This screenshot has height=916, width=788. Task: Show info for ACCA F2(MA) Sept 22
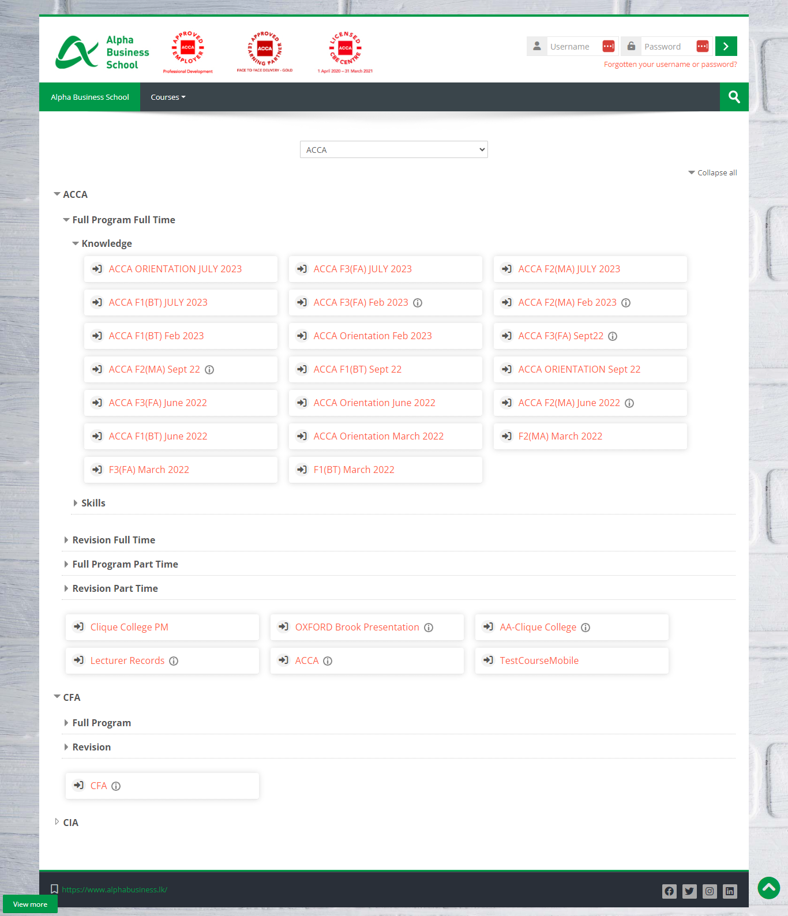[x=209, y=370]
